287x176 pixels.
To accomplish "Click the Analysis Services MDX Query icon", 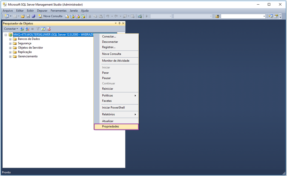I will pos(72,16).
